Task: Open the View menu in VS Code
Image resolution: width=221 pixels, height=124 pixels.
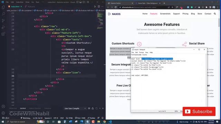Action: click(x=27, y=2)
